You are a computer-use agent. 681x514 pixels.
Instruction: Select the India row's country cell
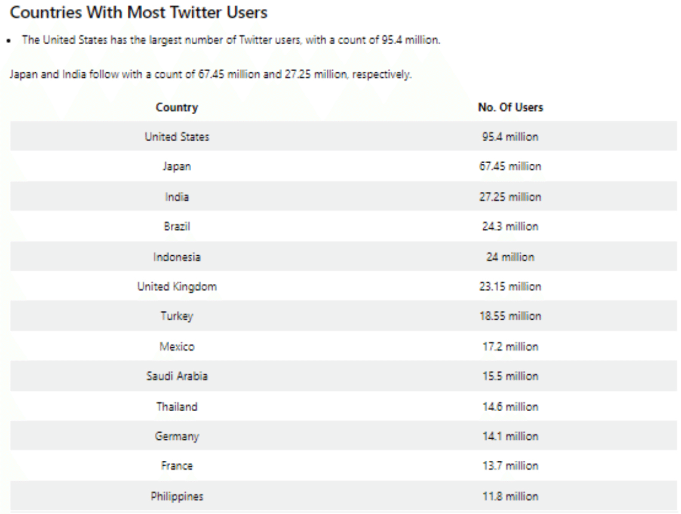click(177, 197)
